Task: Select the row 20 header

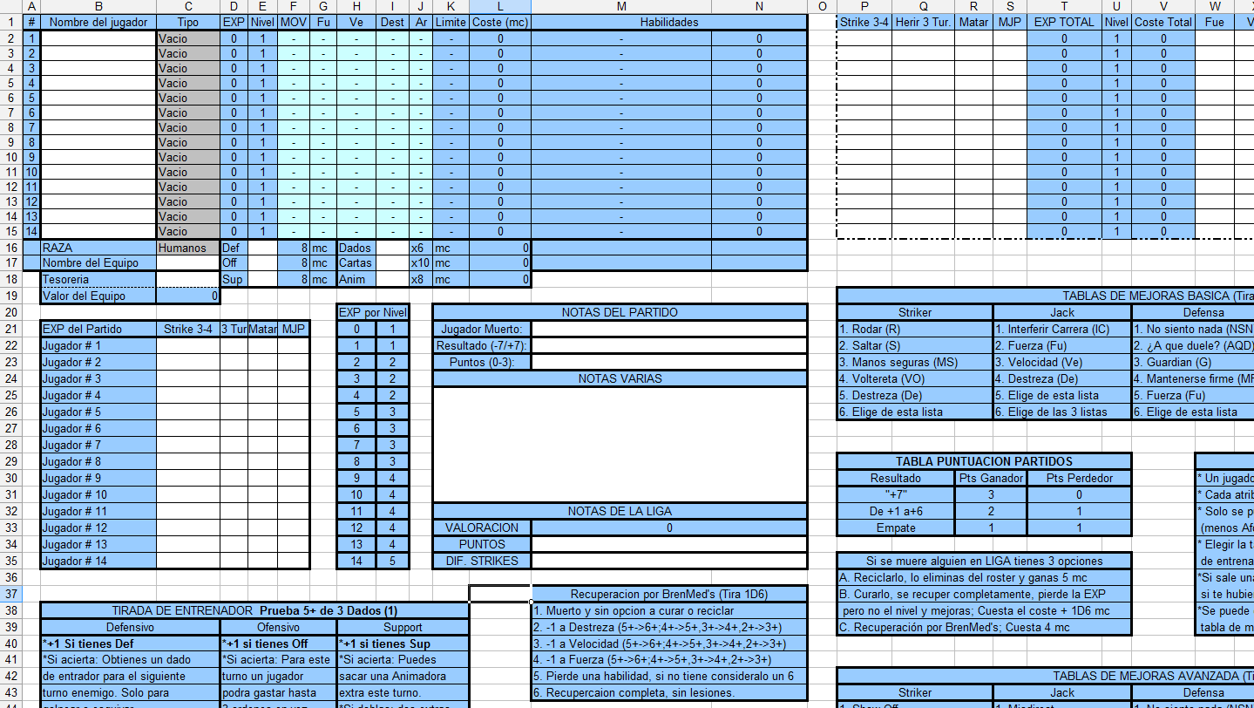Action: [x=10, y=313]
